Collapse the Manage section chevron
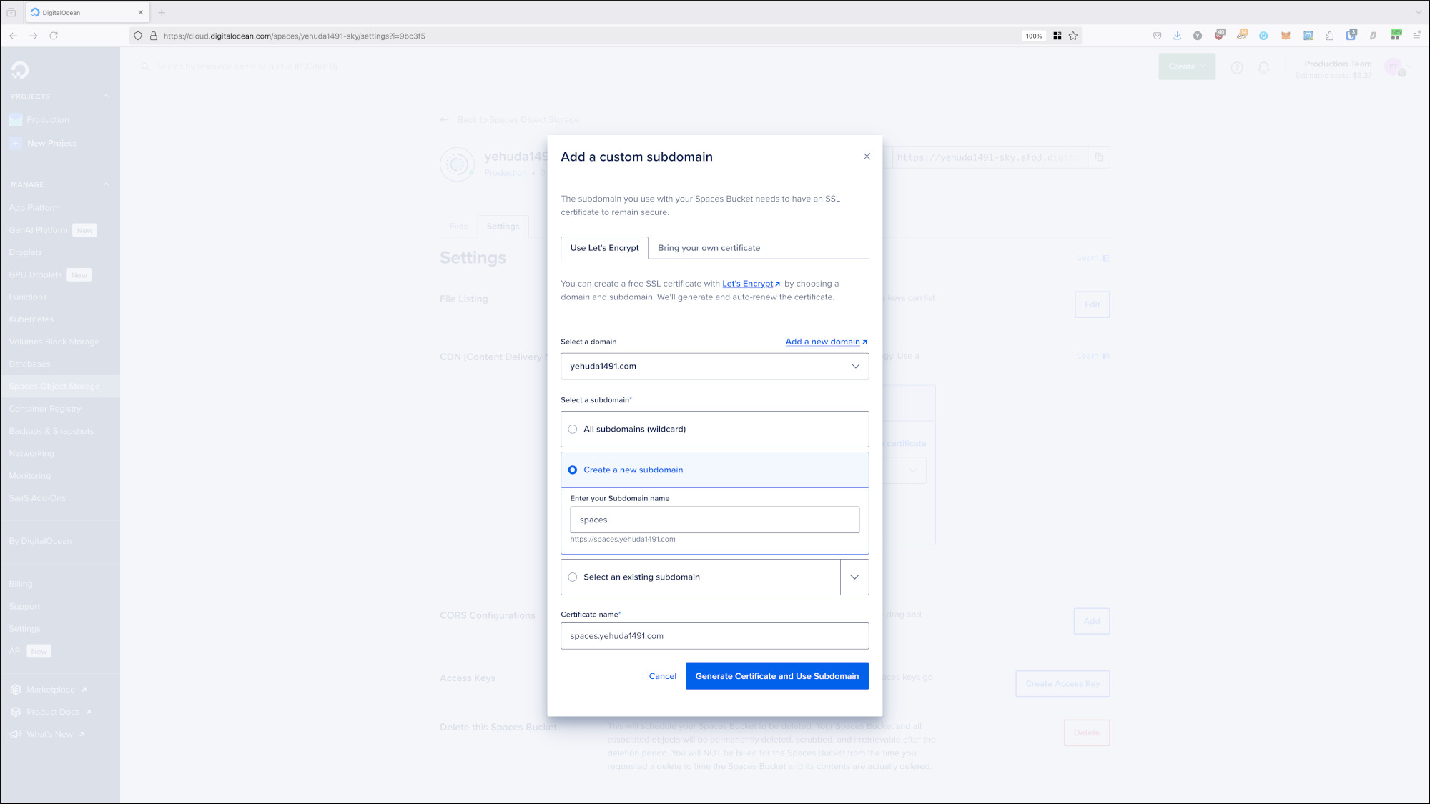 [x=107, y=184]
